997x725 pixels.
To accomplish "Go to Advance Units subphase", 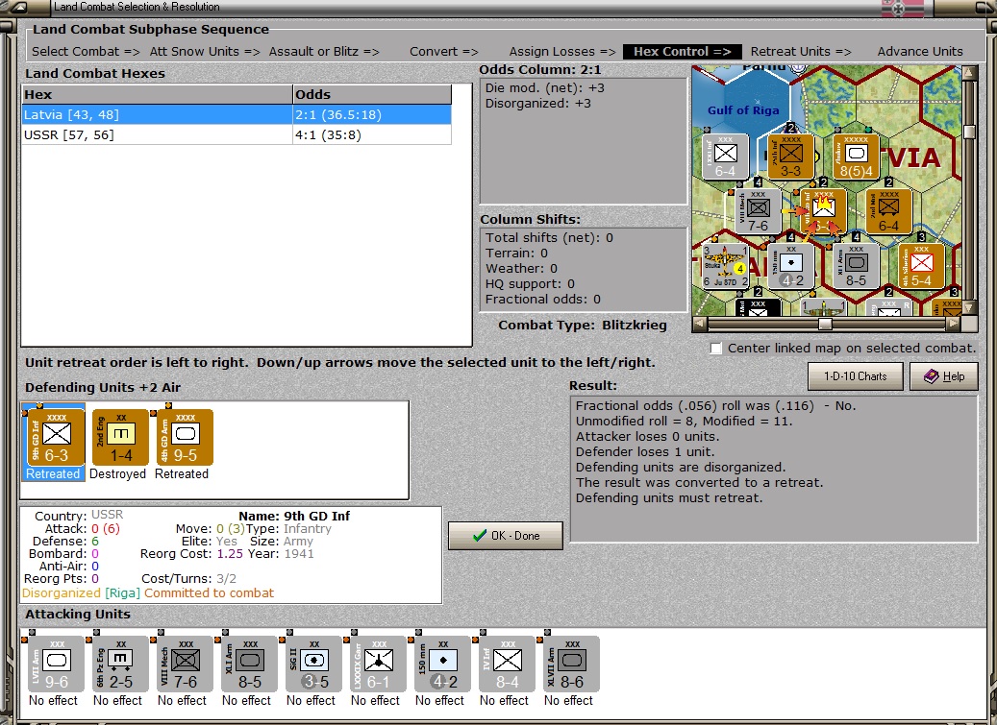I will click(x=920, y=52).
